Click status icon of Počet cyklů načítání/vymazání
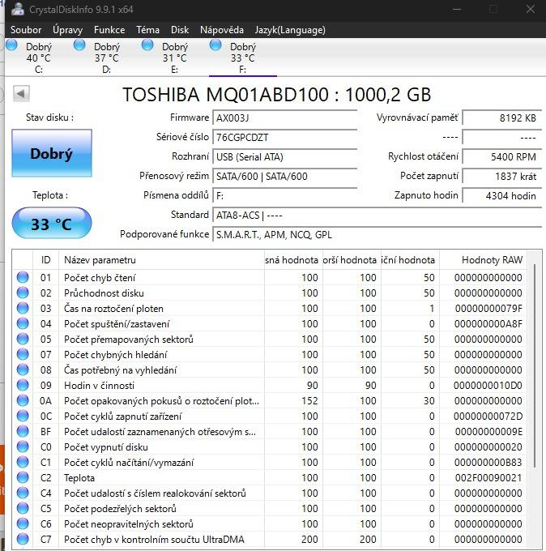This screenshot has height=551, width=546. [x=23, y=463]
